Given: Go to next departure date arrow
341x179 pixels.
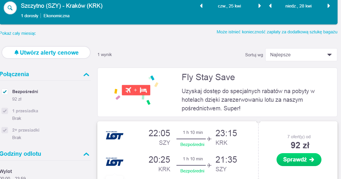Looking at the screenshot, I should (260, 6).
